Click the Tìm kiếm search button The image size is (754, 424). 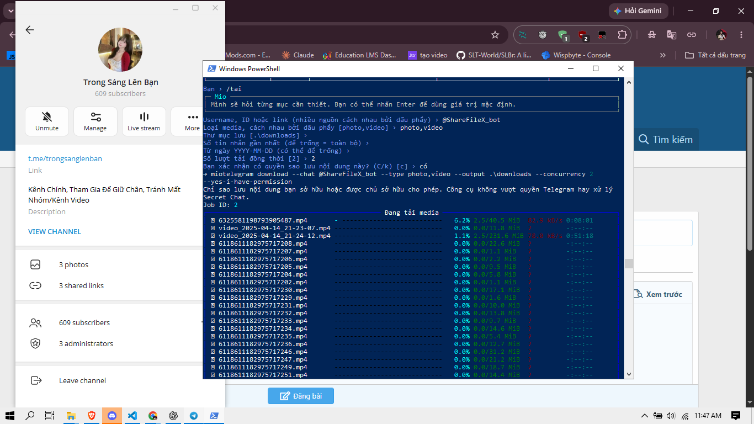[665, 140]
